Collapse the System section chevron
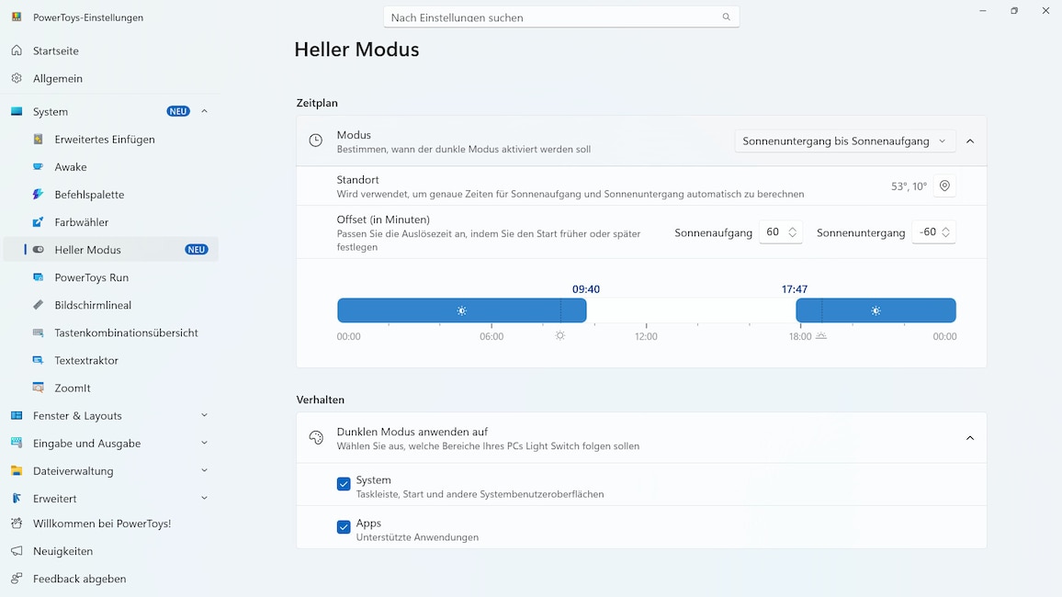Image resolution: width=1062 pixels, height=597 pixels. (204, 111)
